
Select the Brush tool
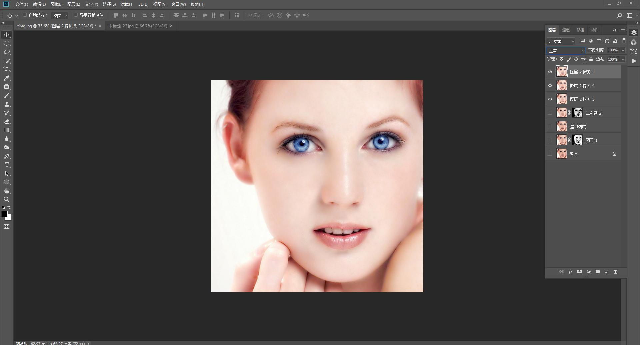(7, 96)
